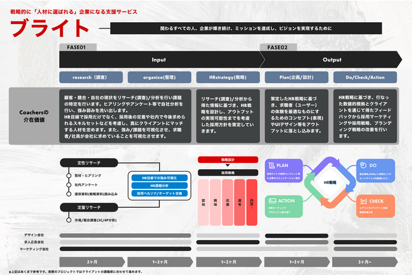Screen dimensions: 412x275
Task: Select the HRstrategy(戦略) step
Action: pos(228,77)
